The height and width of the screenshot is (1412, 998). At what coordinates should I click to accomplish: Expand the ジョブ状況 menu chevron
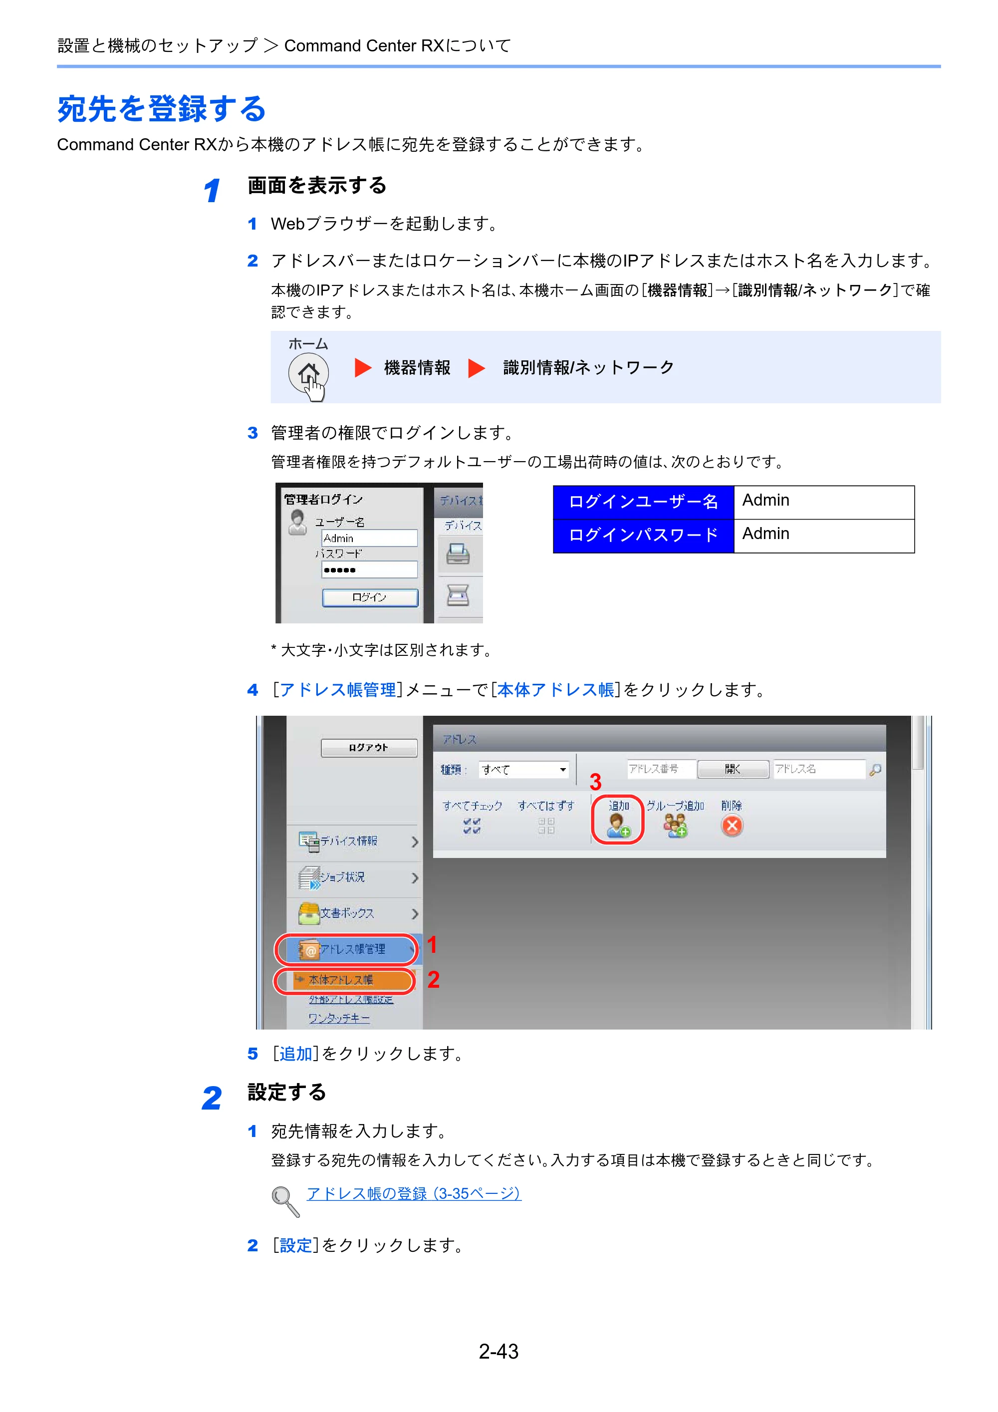pos(415,877)
